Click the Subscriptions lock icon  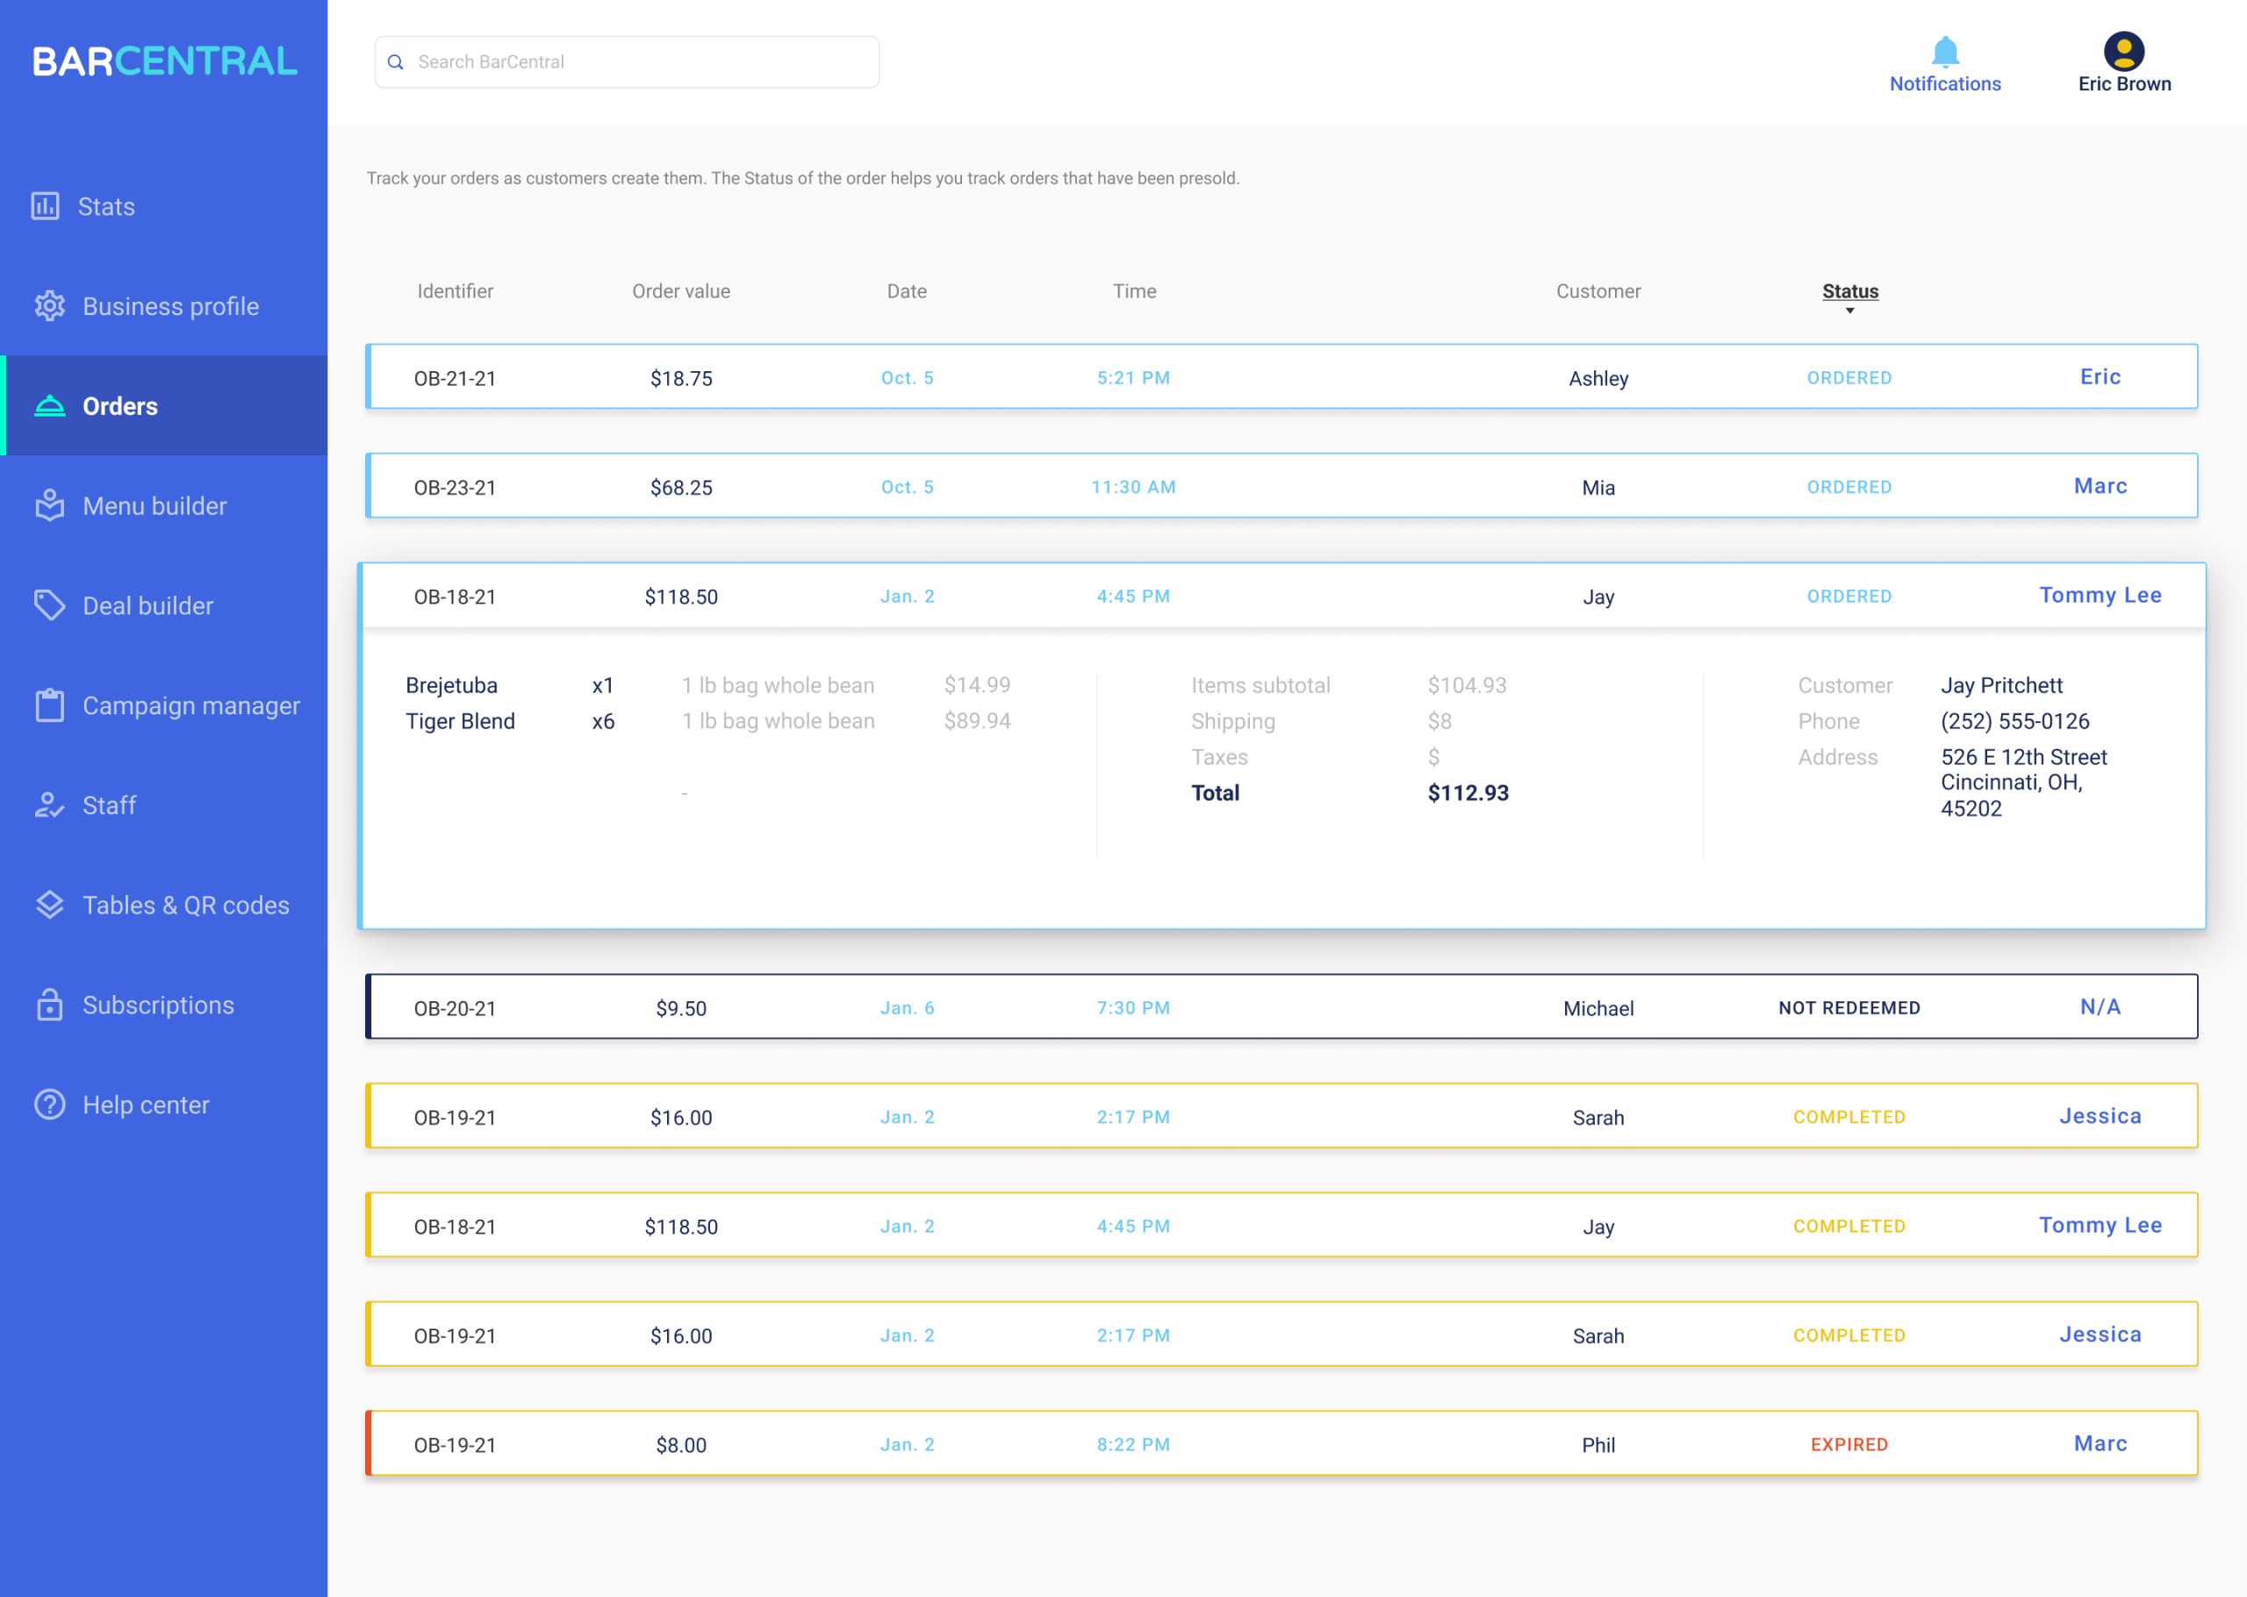click(x=49, y=1005)
